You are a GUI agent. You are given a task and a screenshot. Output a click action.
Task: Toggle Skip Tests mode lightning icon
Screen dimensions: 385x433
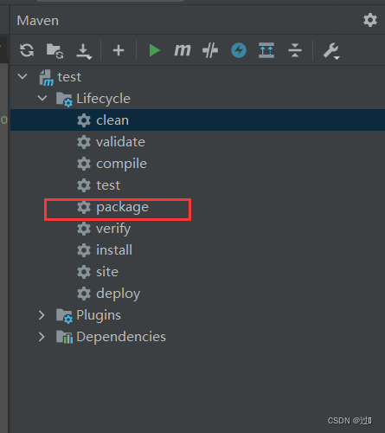point(239,50)
